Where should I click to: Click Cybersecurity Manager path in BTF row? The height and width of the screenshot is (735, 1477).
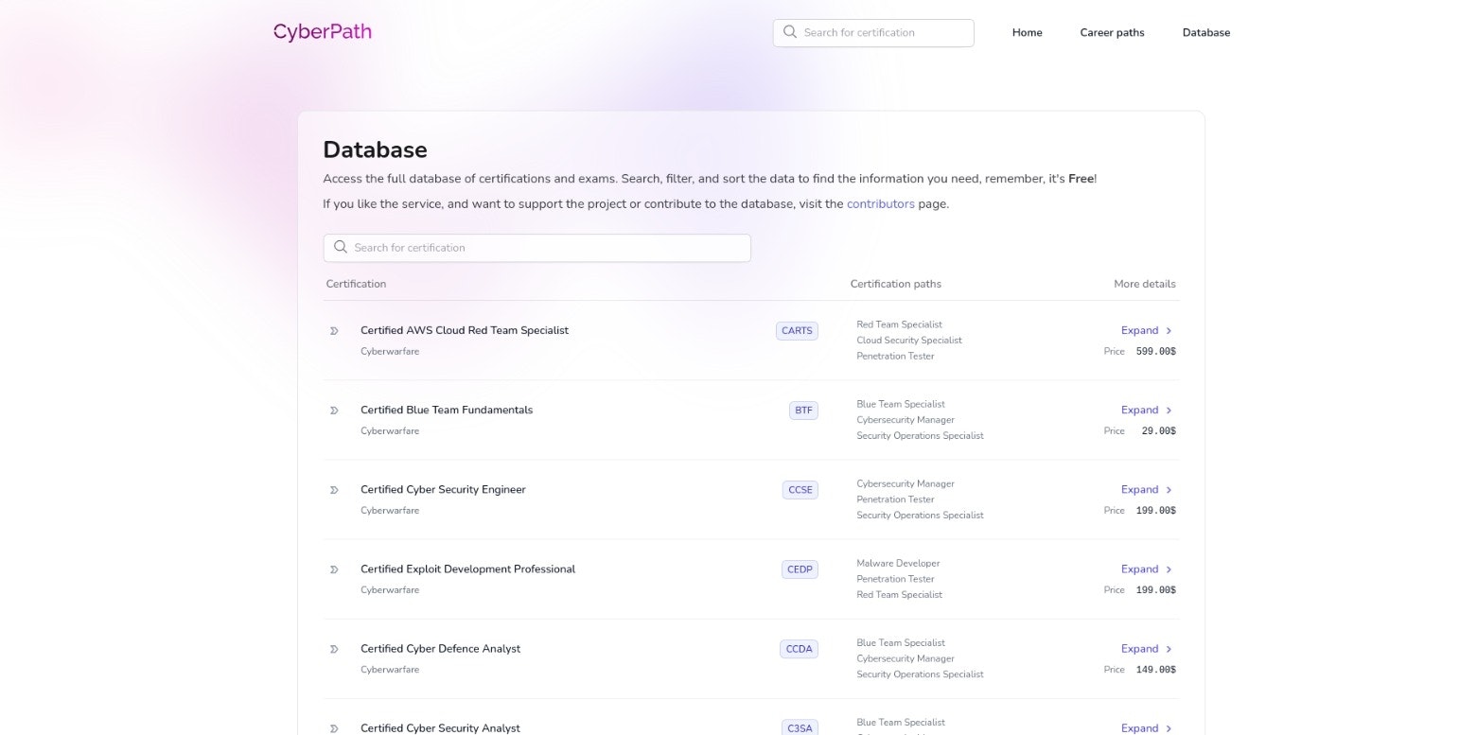pos(906,420)
